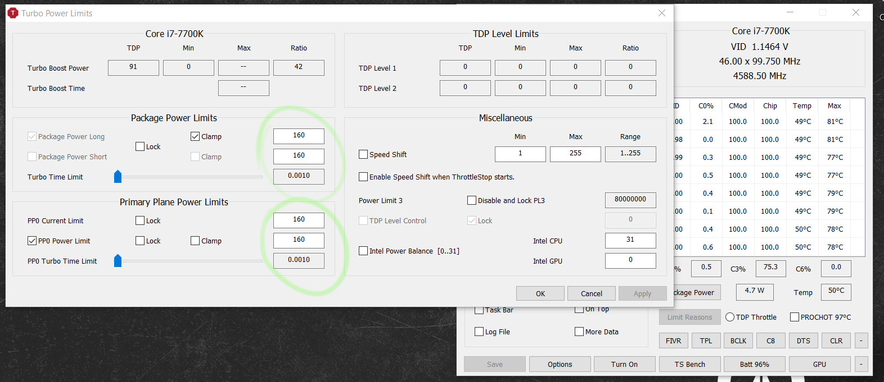Click the Intel CPU value field
The image size is (884, 382).
pos(630,240)
